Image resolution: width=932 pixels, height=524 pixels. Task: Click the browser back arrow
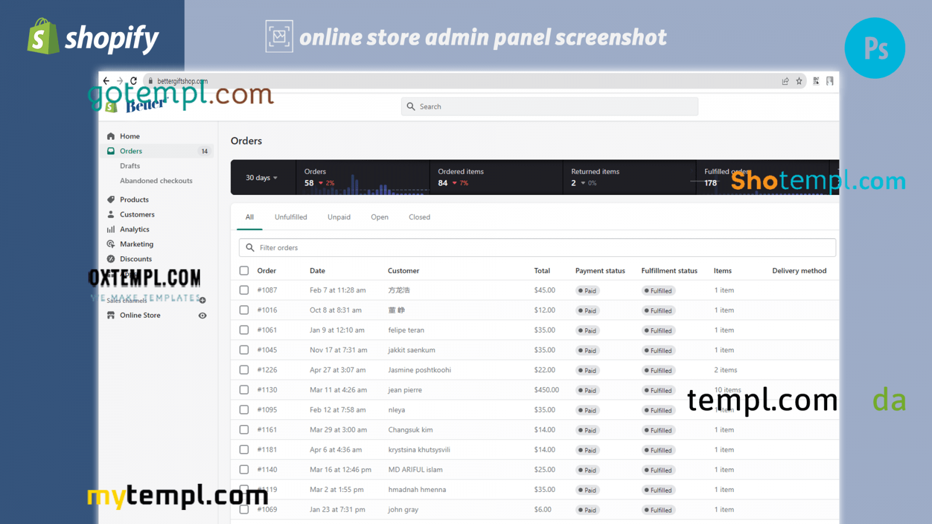coord(106,81)
